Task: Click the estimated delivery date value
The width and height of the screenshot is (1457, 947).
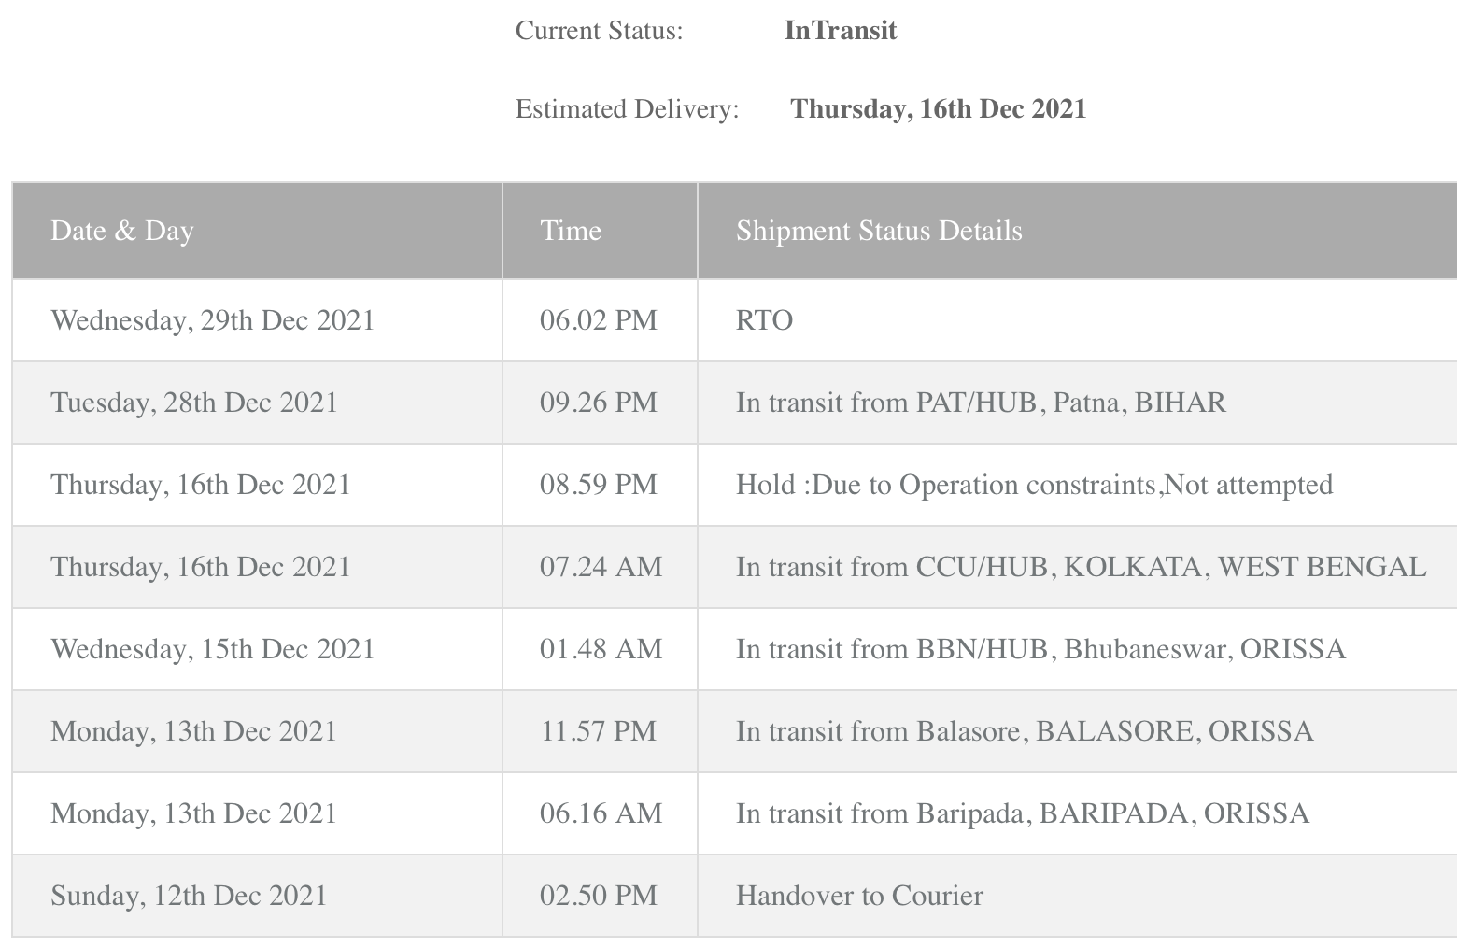Action: [938, 109]
